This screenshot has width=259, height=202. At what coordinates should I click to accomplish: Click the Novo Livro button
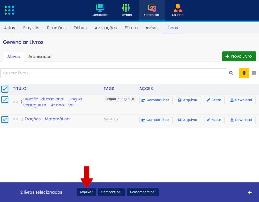click(x=239, y=56)
